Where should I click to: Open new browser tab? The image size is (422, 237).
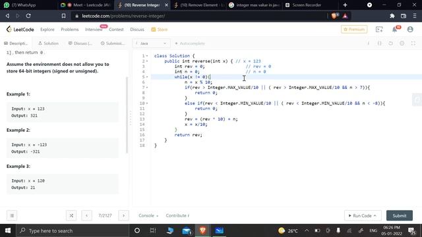click(x=345, y=5)
